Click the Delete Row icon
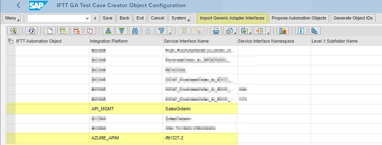The height and width of the screenshot is (145, 382). coord(76,31)
